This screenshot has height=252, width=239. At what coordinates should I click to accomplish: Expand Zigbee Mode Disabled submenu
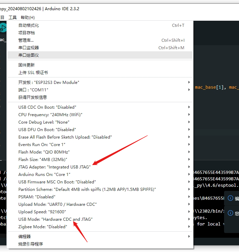pyautogui.click(x=100, y=227)
